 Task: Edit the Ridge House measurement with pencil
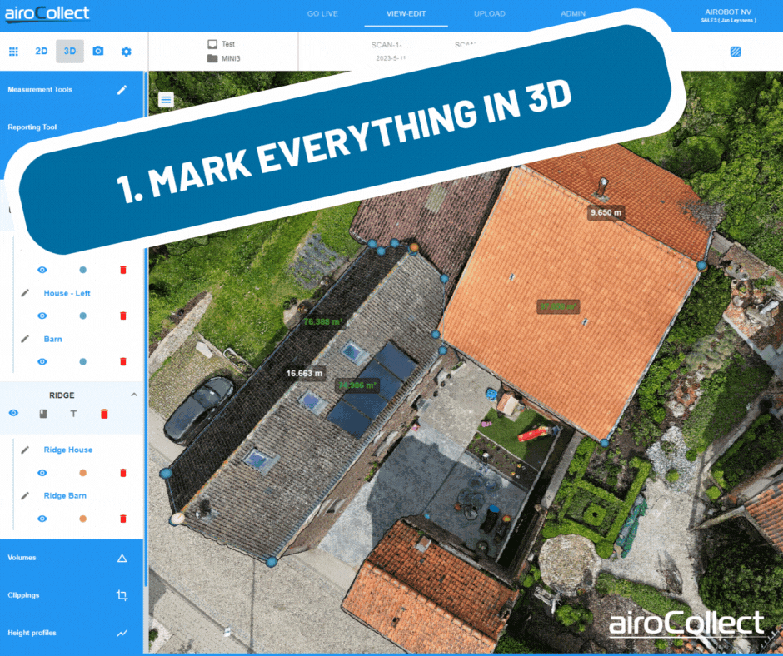[x=25, y=450]
